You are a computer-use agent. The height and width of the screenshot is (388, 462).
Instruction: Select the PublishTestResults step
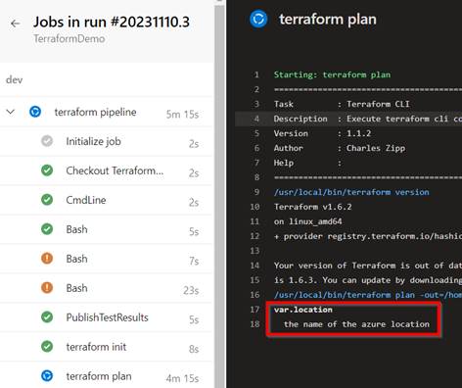pos(106,317)
